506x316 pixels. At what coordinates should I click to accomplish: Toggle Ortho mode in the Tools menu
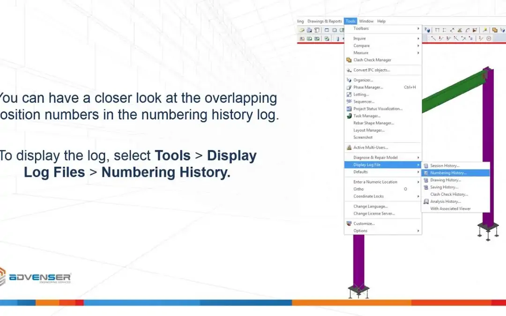(x=358, y=189)
